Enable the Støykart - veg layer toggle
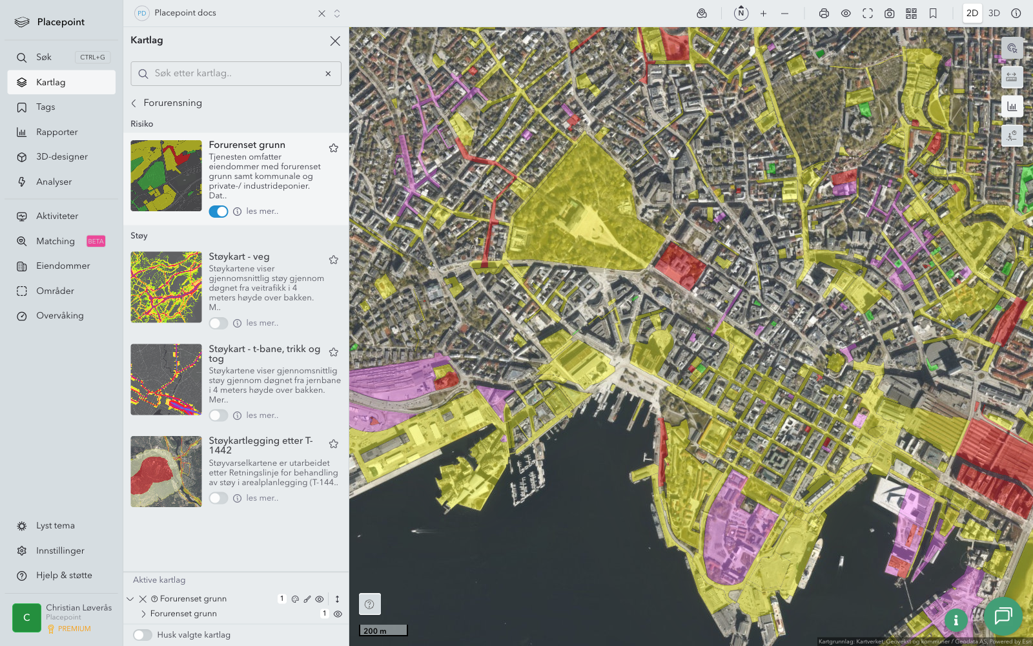The image size is (1033, 646). 218,324
